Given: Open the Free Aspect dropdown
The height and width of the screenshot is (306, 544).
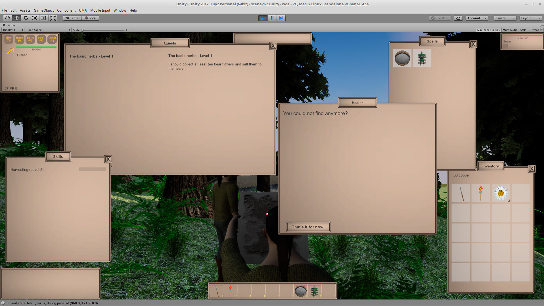Looking at the screenshot, I should click(48, 30).
